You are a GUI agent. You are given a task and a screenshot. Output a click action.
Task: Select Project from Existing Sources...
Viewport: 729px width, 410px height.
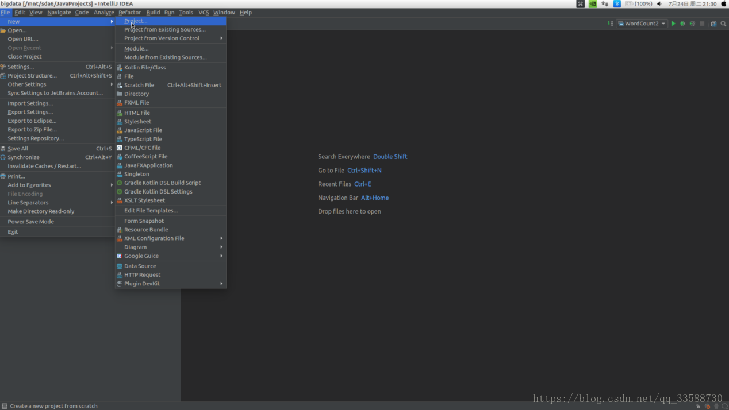pyautogui.click(x=170, y=29)
